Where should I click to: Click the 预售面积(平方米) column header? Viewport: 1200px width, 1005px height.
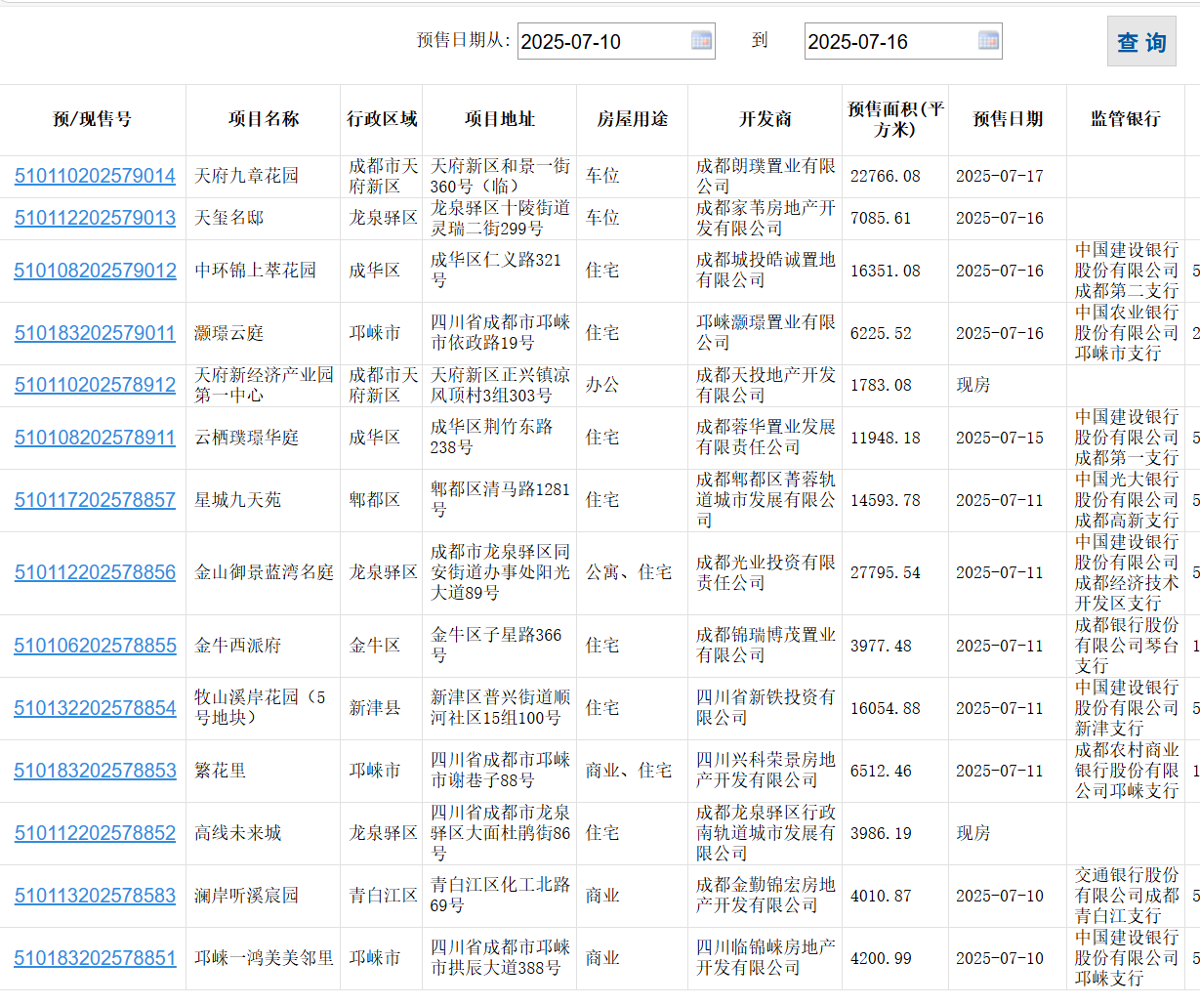point(895,119)
